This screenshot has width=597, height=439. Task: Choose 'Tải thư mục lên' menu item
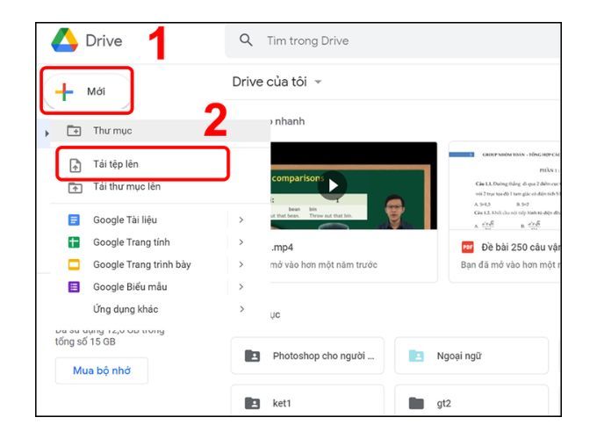point(160,186)
